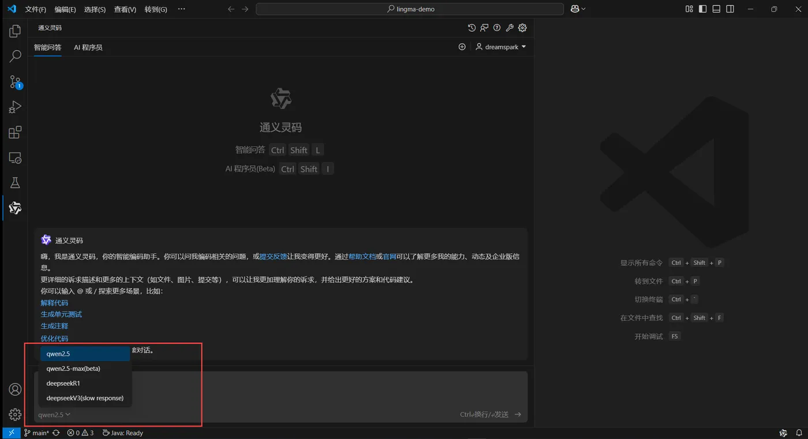Viewport: 808px width, 439px height.
Task: Switch to the 智能问答 tab
Action: coord(47,47)
